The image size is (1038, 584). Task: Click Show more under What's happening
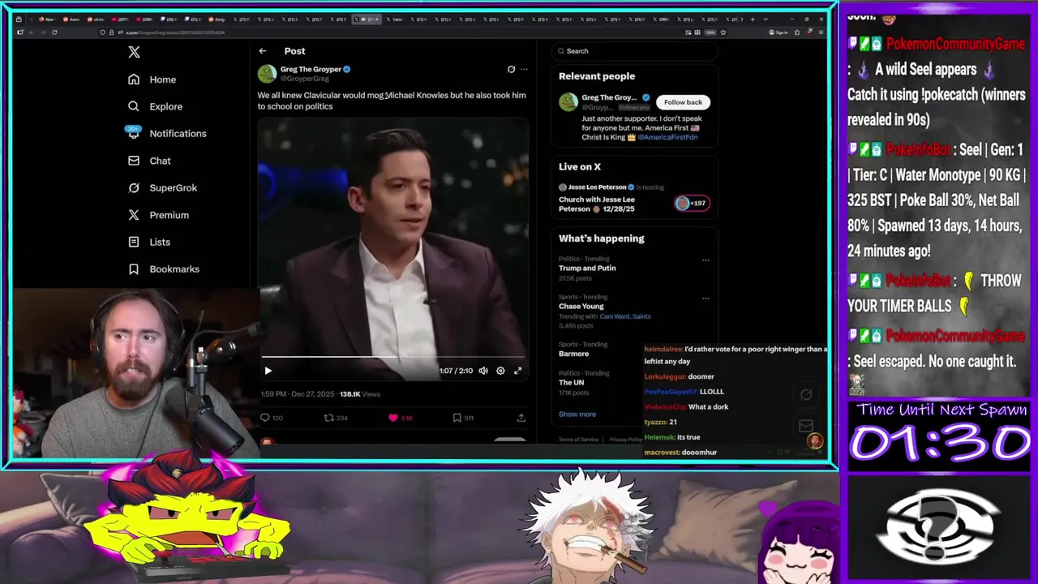[577, 414]
